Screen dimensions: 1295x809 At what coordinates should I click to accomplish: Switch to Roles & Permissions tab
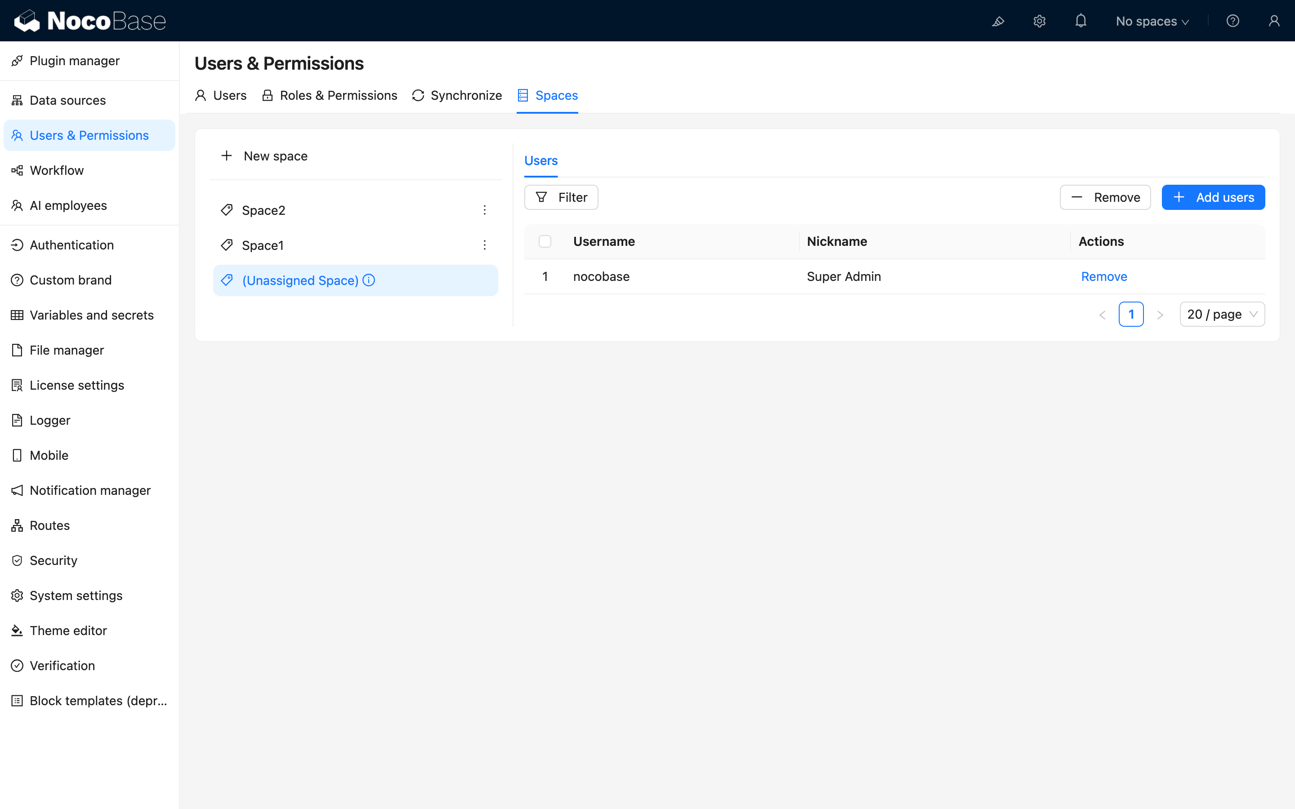tap(330, 95)
